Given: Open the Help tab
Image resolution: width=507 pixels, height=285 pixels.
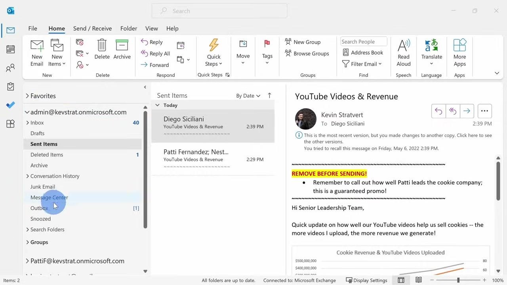Looking at the screenshot, I should [172, 28].
